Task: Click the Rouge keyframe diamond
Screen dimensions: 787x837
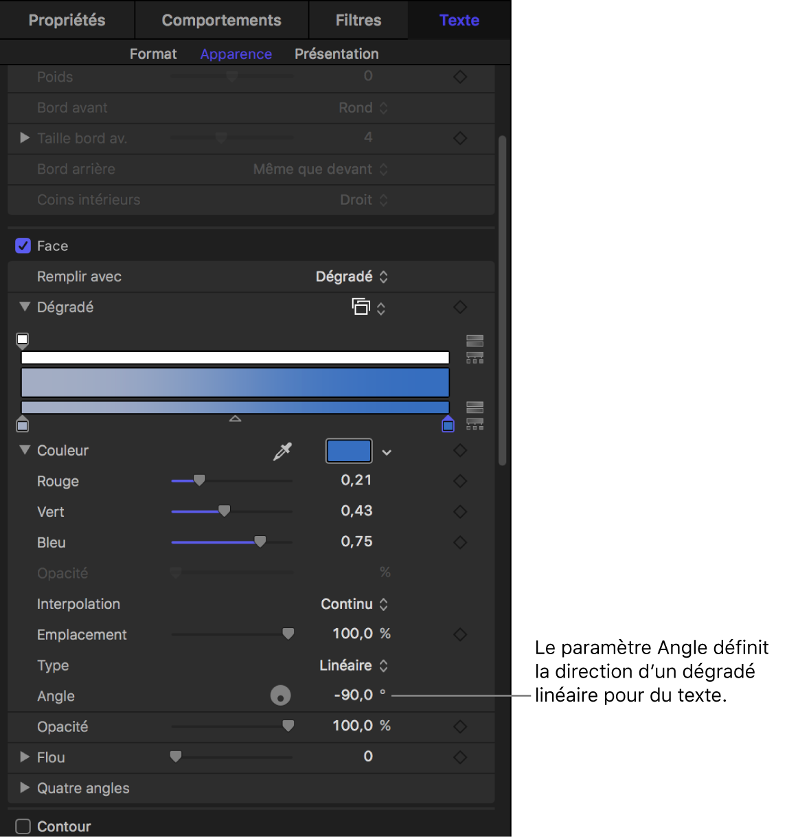Action: click(x=460, y=481)
